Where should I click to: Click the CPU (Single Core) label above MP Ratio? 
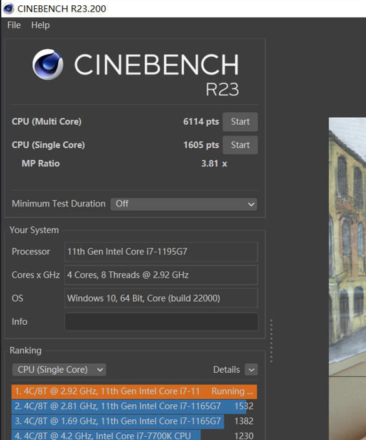click(48, 145)
